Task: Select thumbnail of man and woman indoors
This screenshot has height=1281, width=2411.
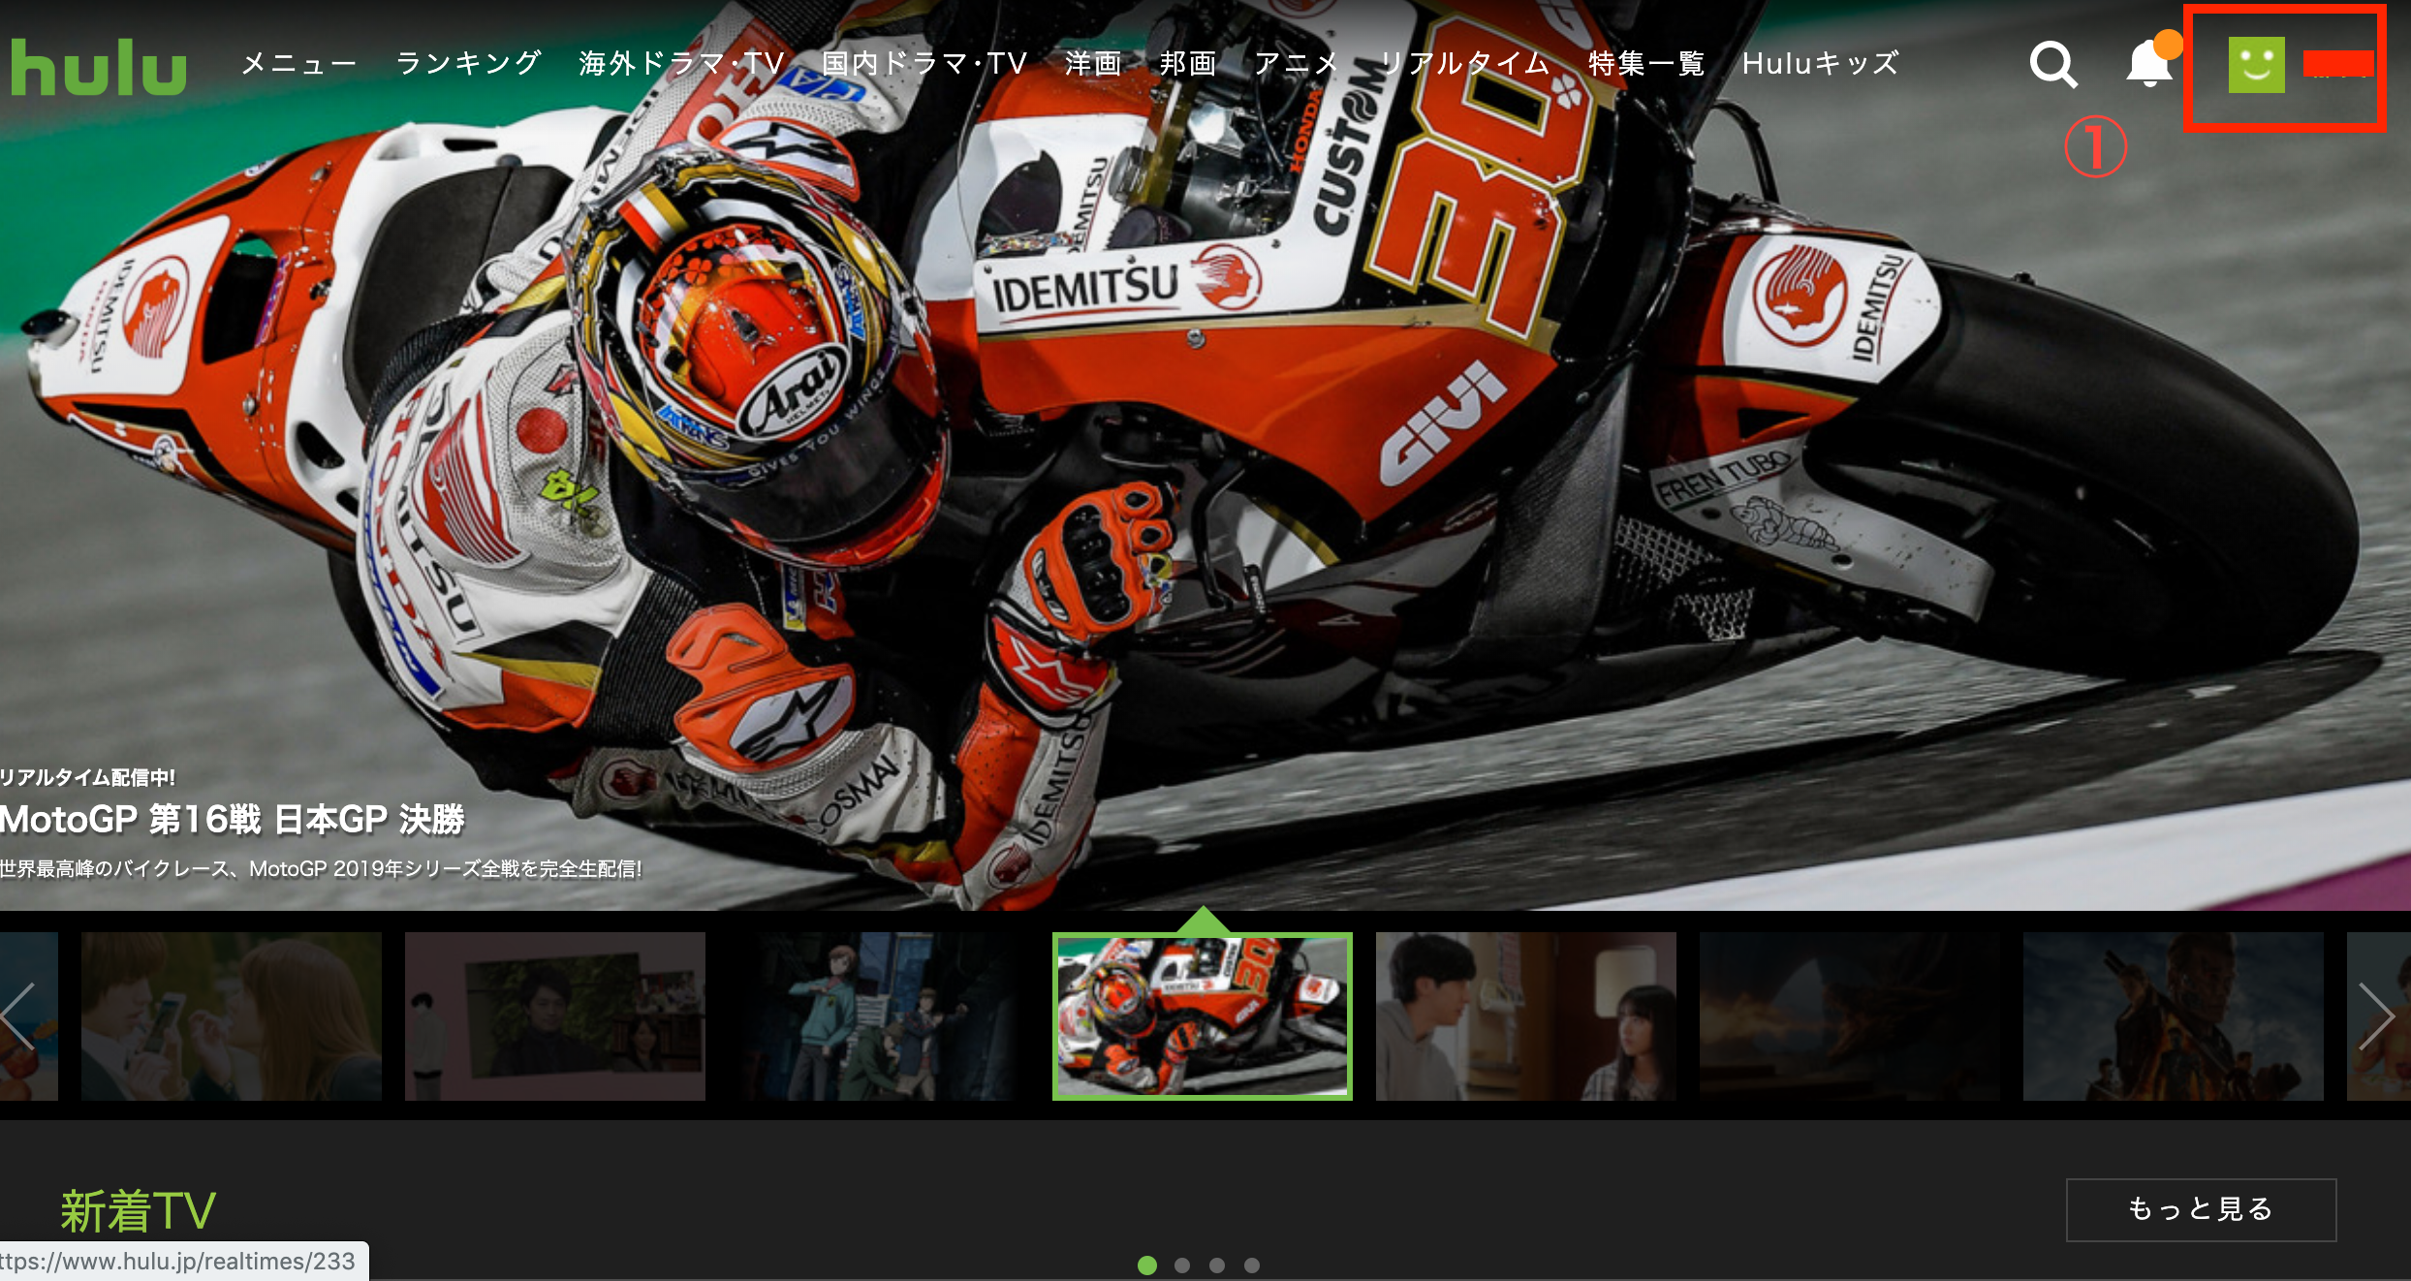Action: click(x=1525, y=1016)
